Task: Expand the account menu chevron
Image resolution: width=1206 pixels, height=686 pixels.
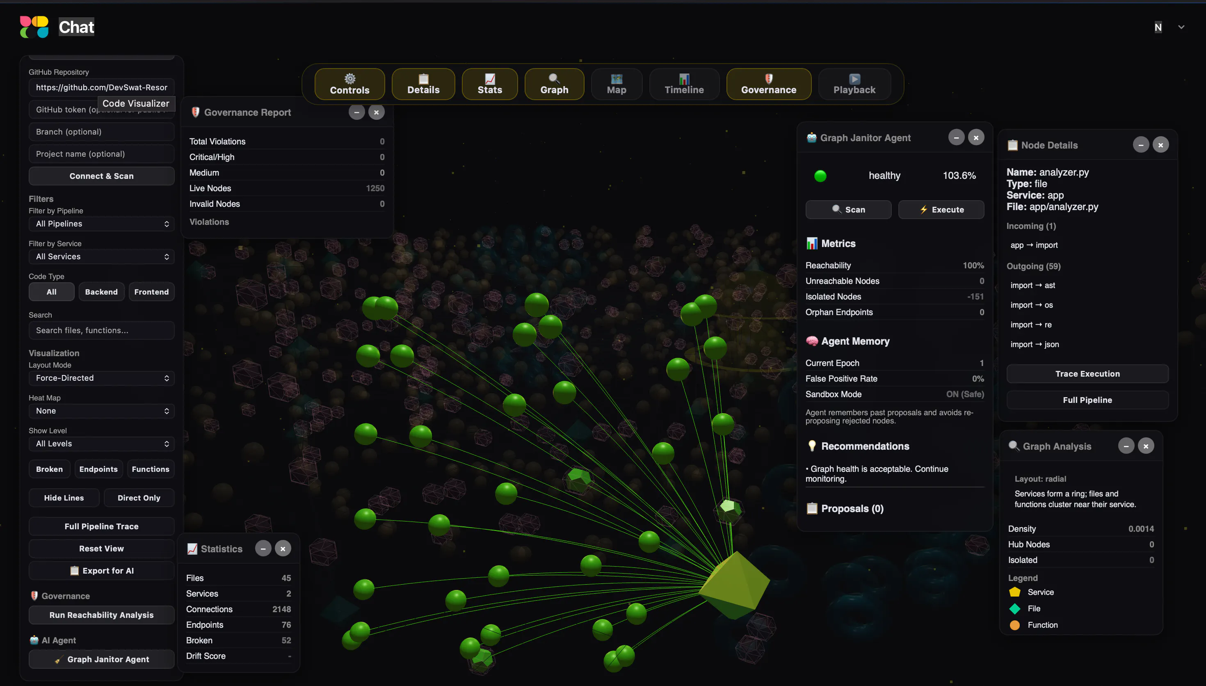Action: (1181, 27)
